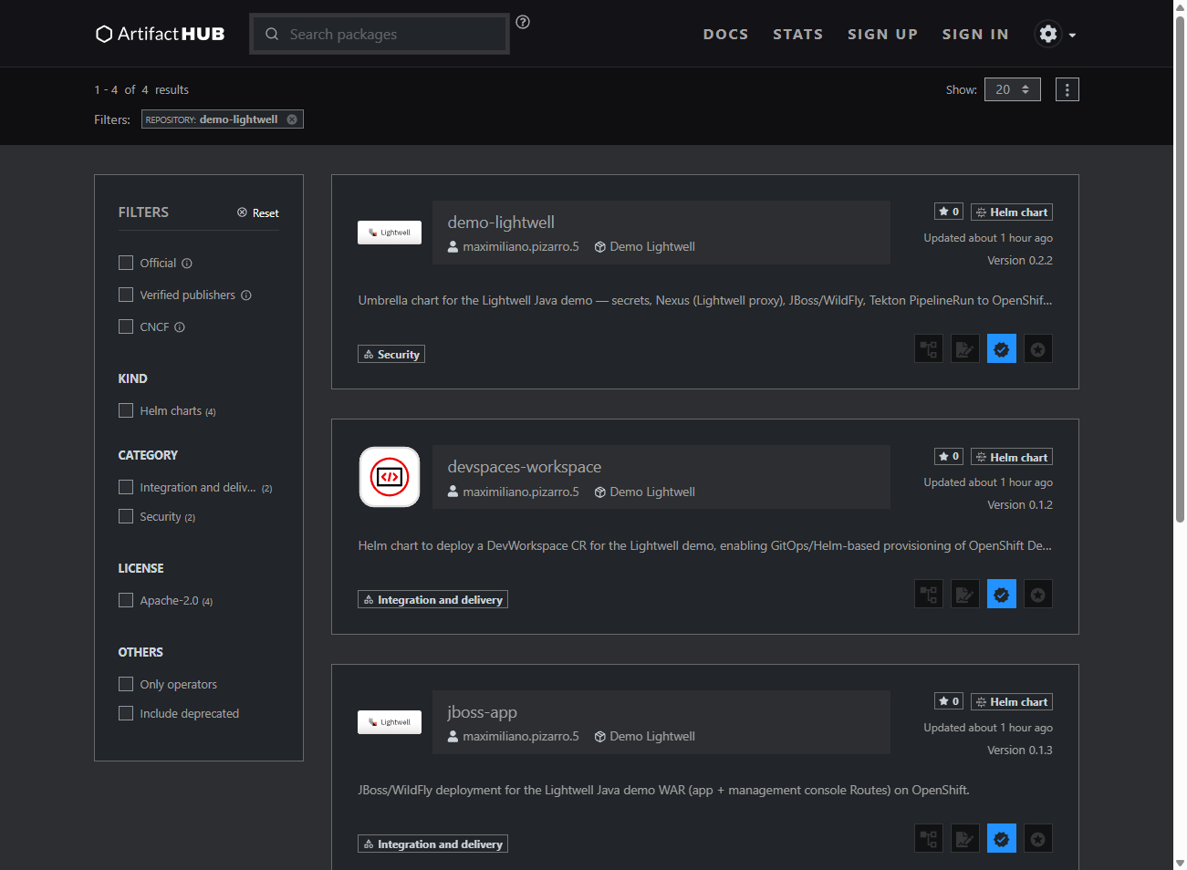Viewport: 1187px width, 870px height.
Task: Select SIGN IN in the navbar
Action: pos(976,34)
